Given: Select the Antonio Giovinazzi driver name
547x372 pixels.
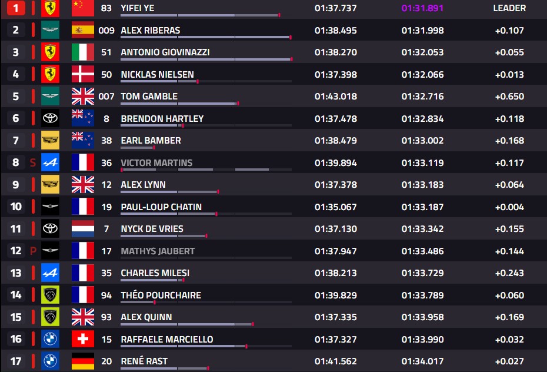Looking at the screenshot, I should coord(165,52).
